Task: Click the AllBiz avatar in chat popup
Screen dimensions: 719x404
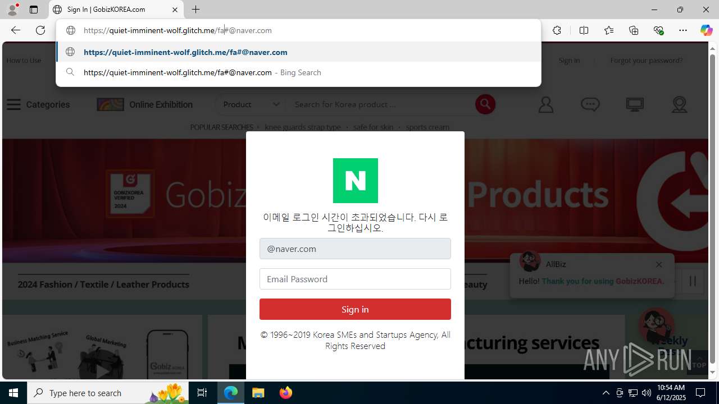Action: click(530, 261)
